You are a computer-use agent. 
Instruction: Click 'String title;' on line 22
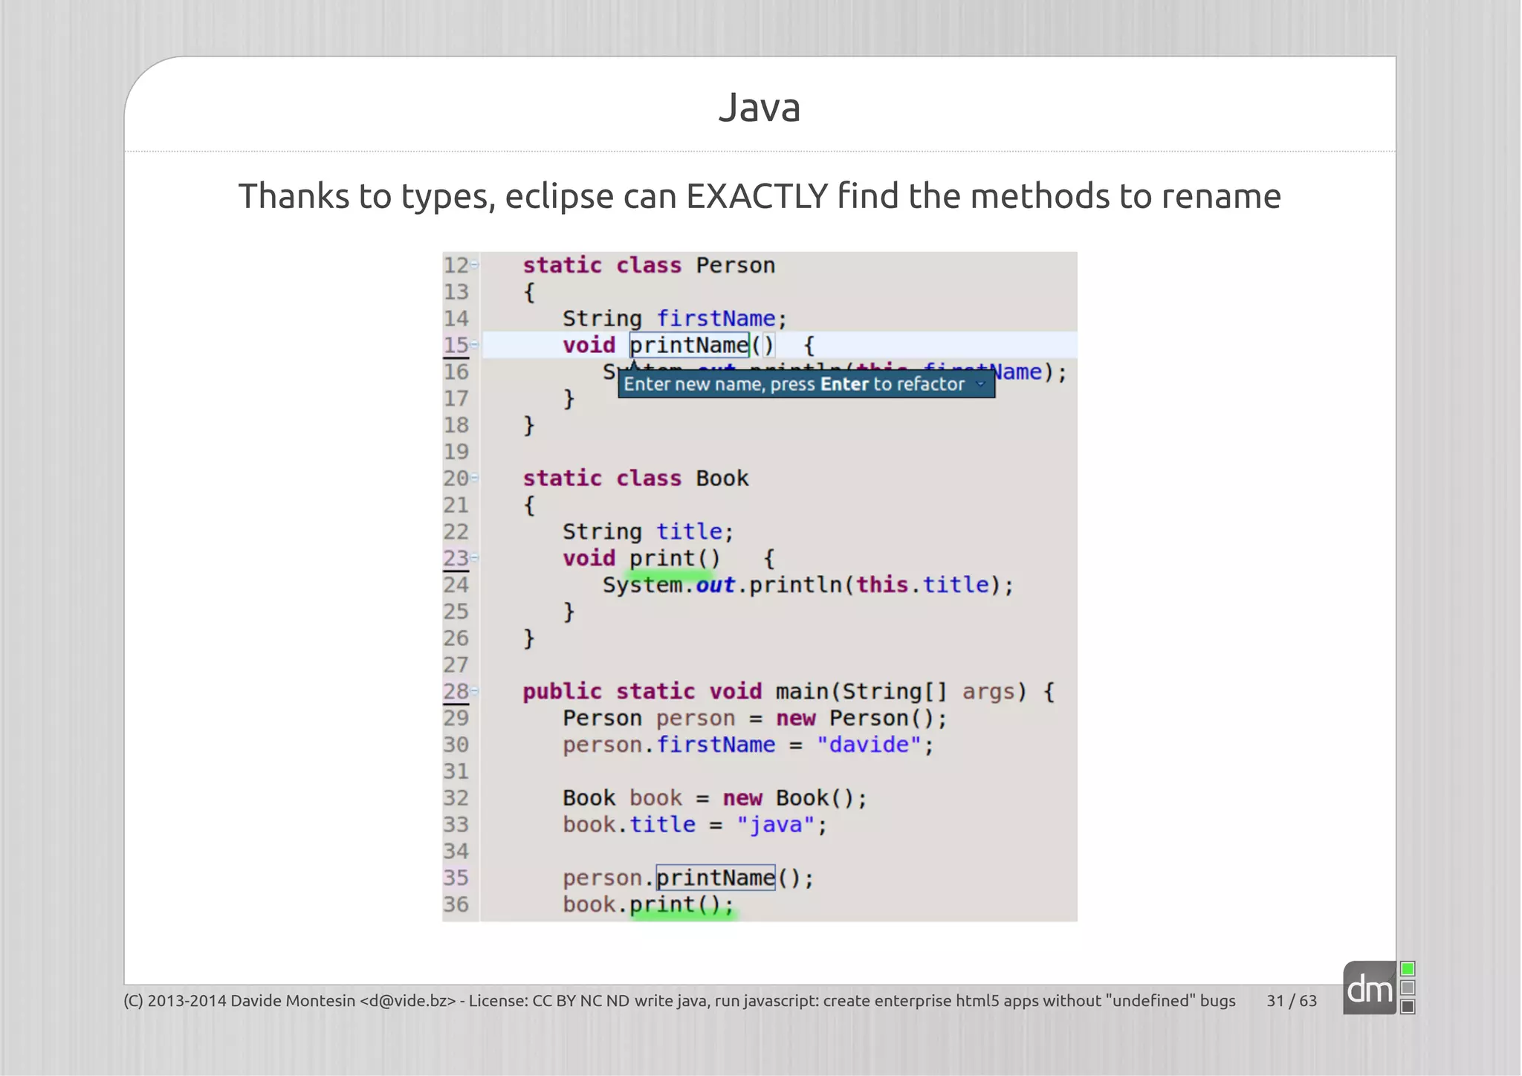point(648,531)
